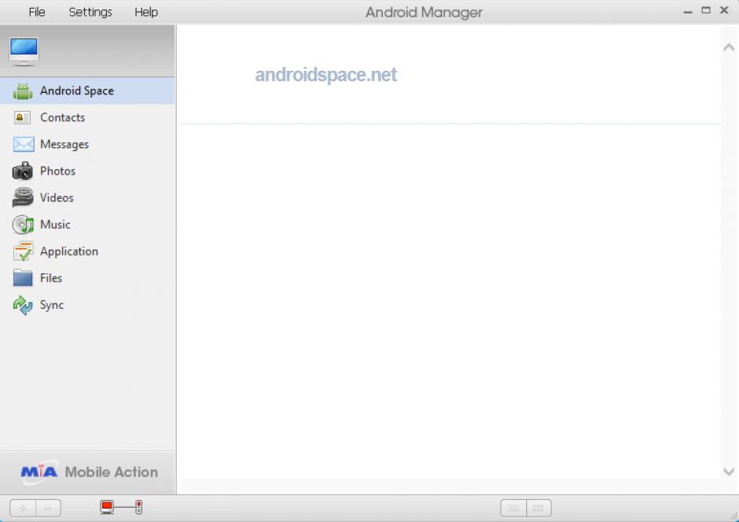This screenshot has height=522, width=739.
Task: Open the Application section label
Action: (69, 252)
